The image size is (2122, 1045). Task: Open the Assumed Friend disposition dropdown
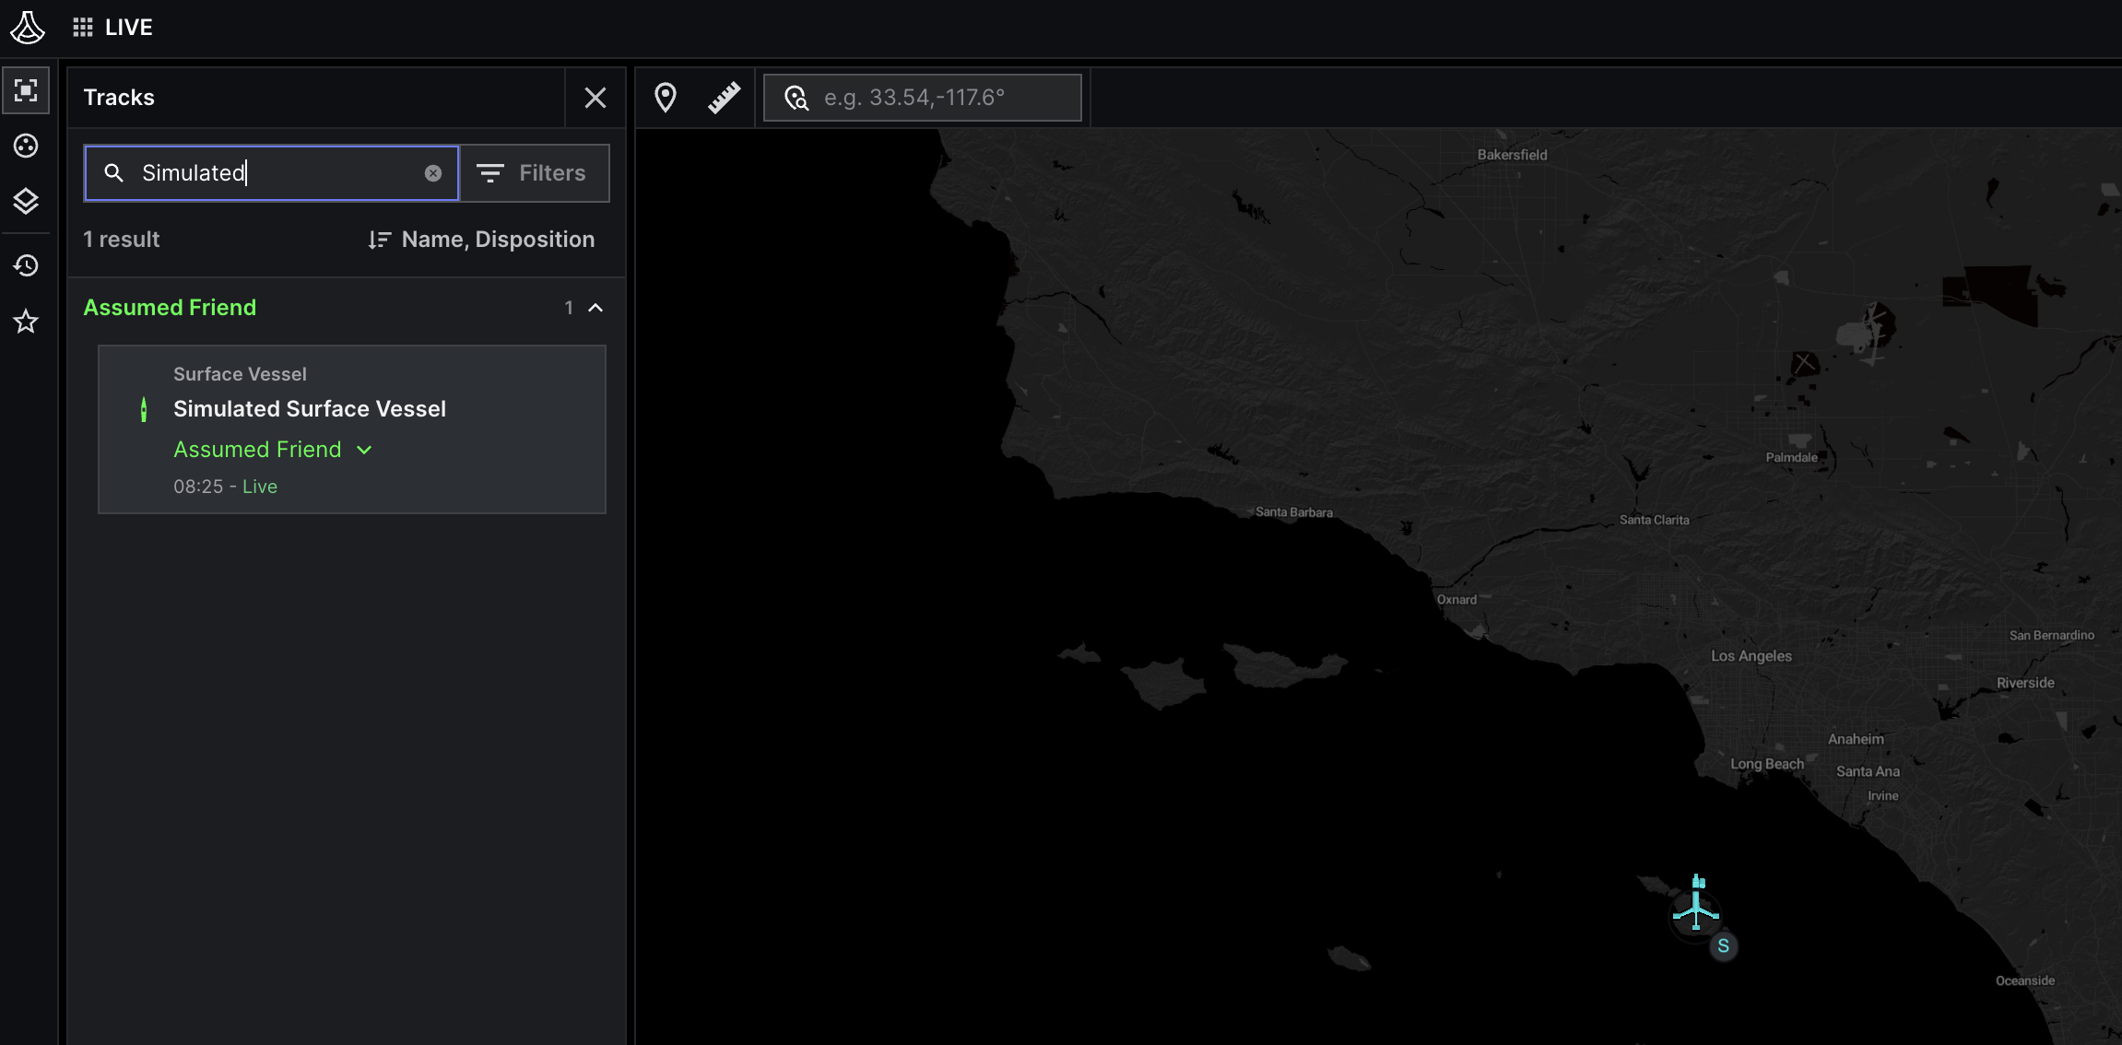pyautogui.click(x=364, y=450)
